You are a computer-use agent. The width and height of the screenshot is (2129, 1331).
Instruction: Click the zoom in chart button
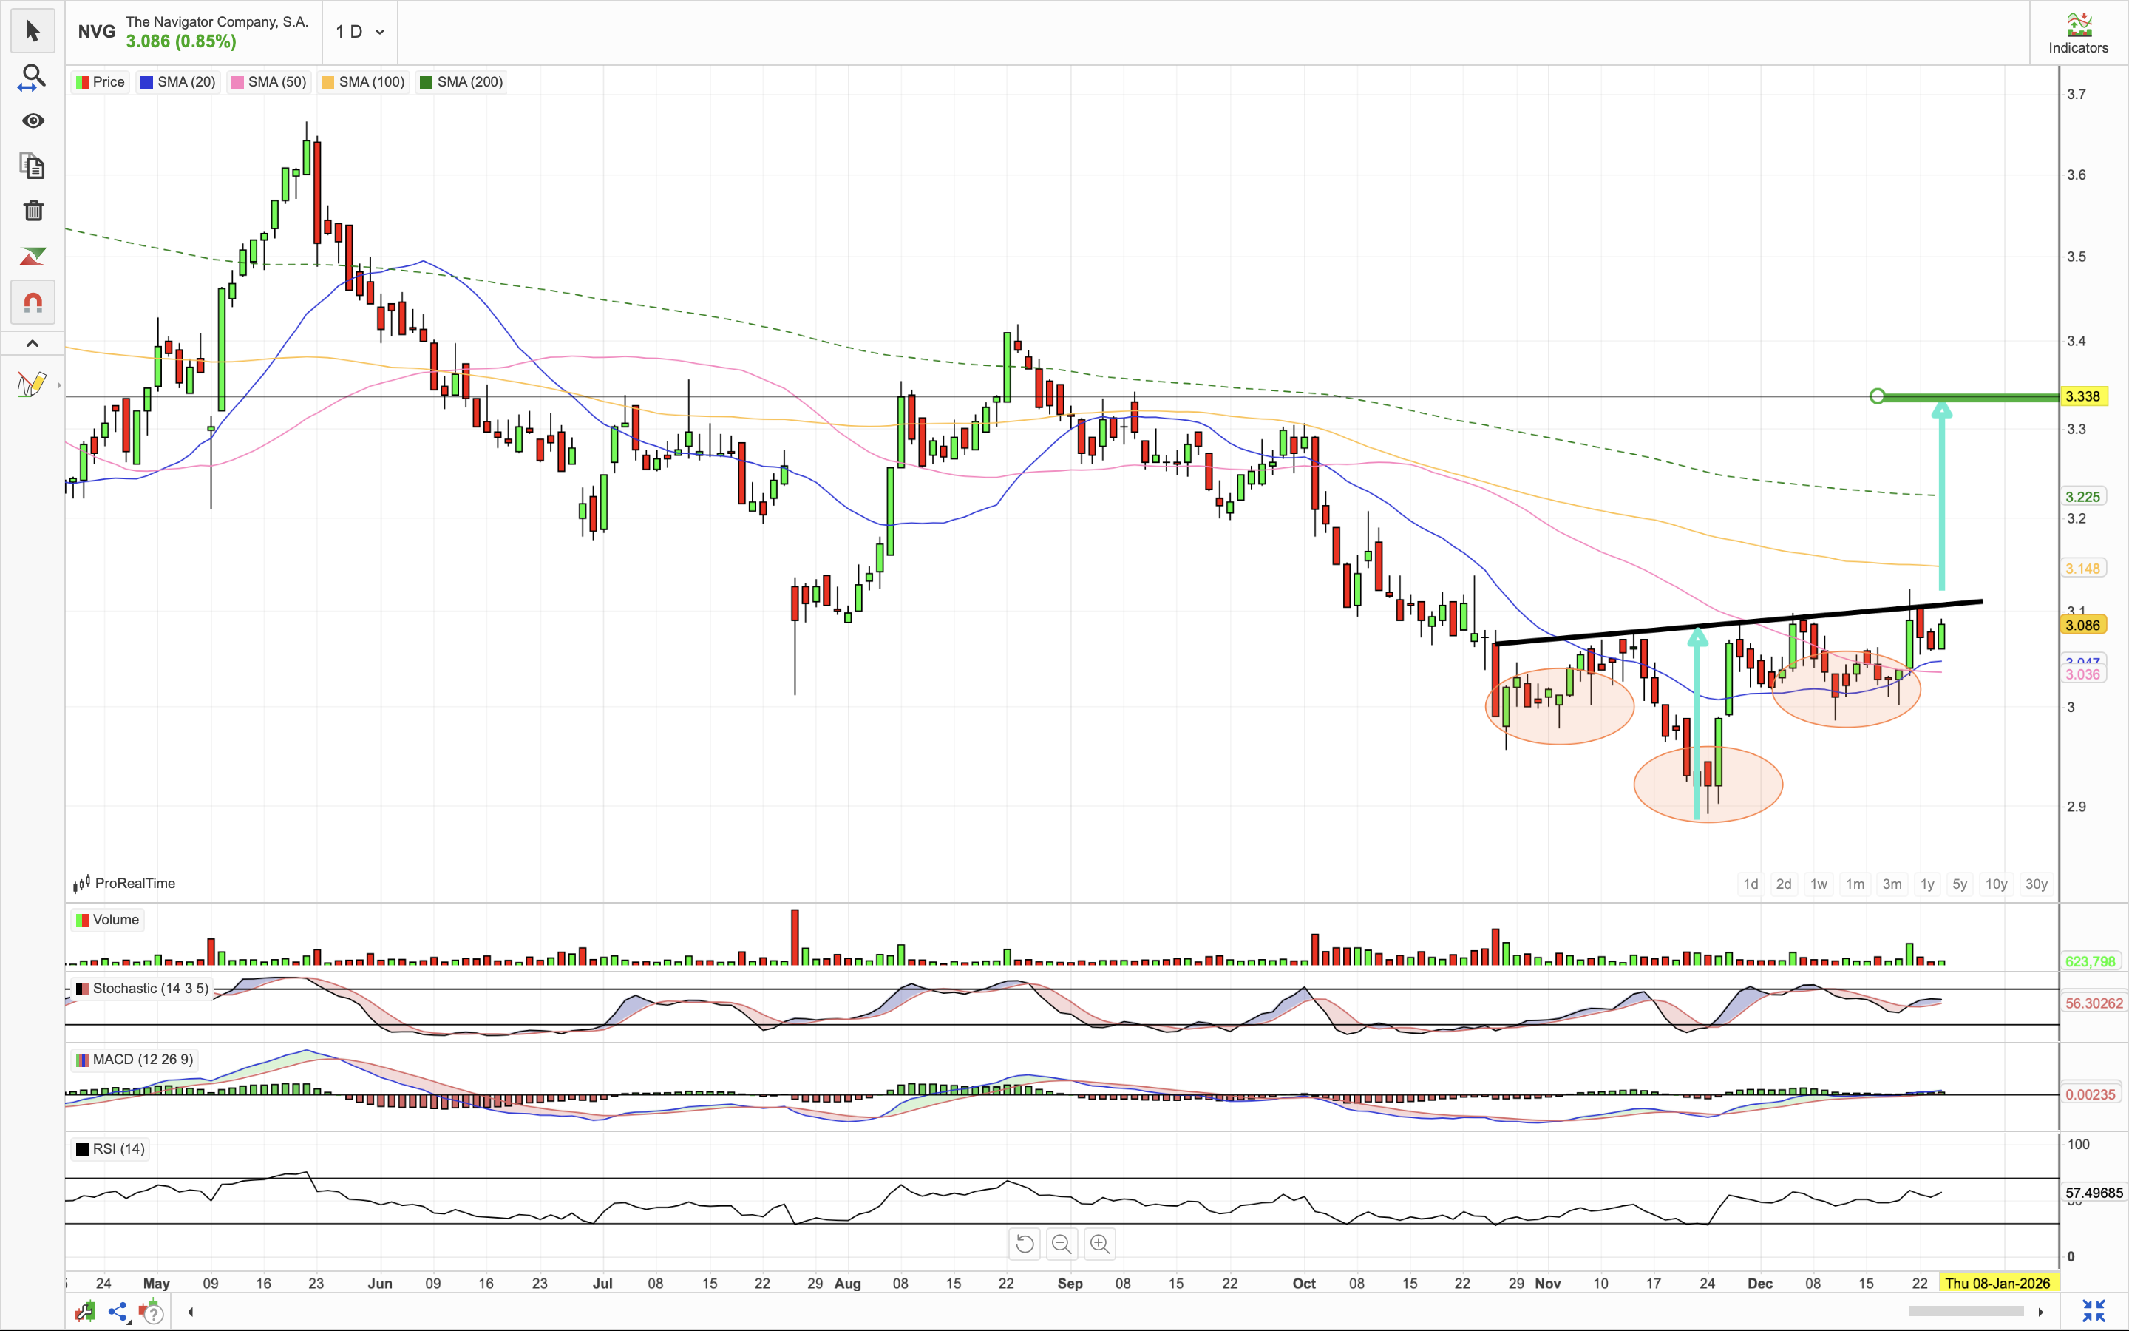[1100, 1244]
